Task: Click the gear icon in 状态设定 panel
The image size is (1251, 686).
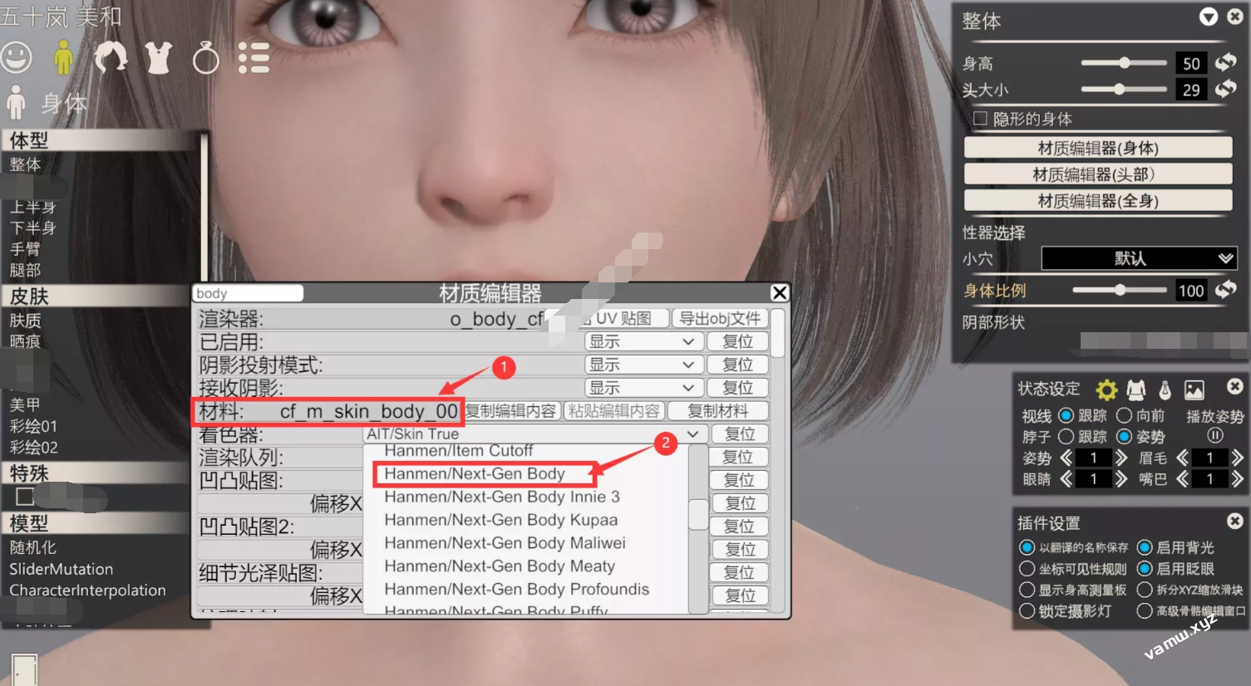Action: click(x=1106, y=390)
